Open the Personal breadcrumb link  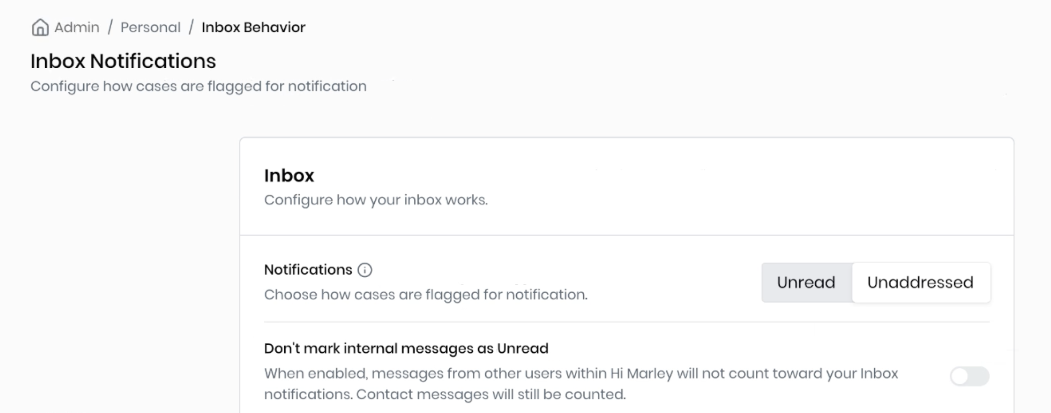150,28
